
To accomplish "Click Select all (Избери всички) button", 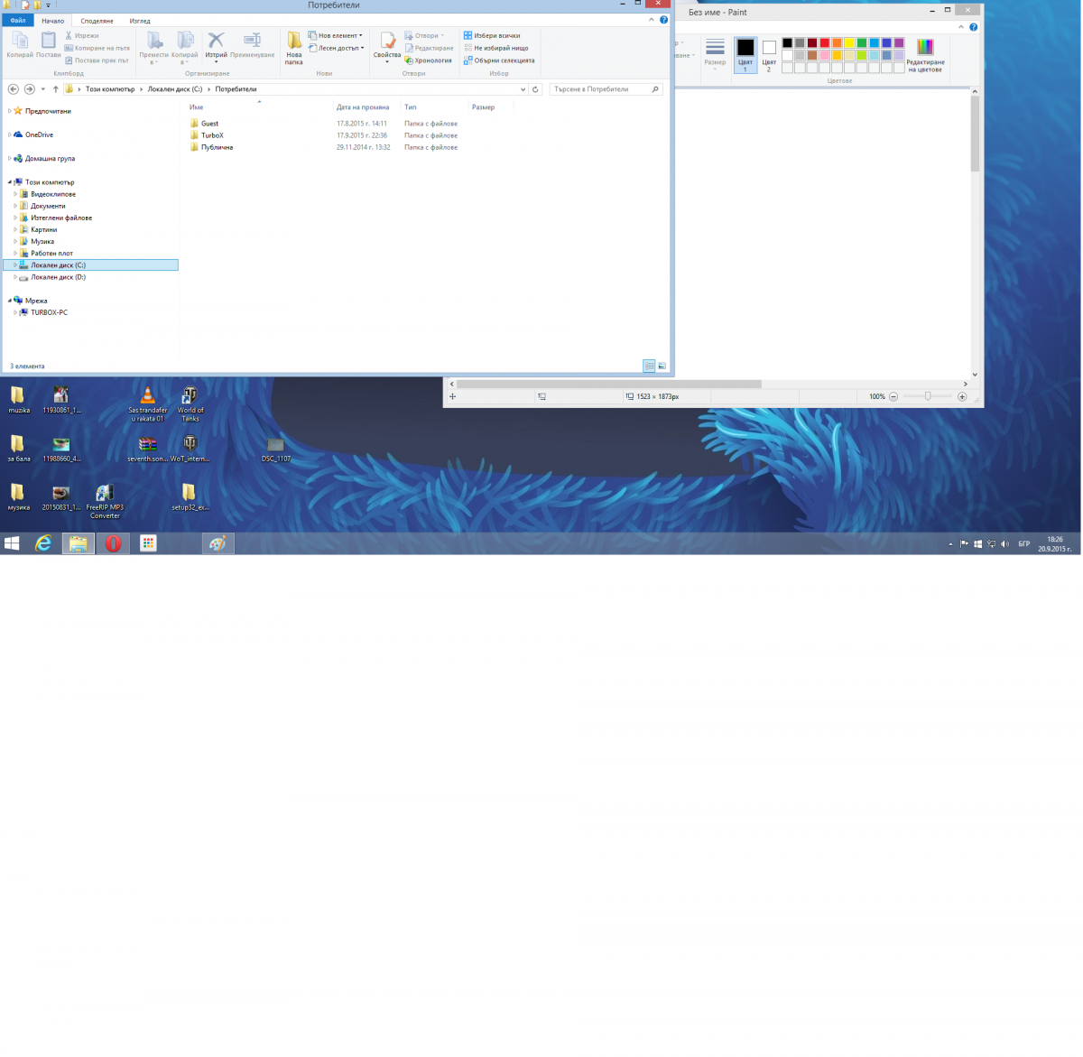I will click(x=492, y=36).
